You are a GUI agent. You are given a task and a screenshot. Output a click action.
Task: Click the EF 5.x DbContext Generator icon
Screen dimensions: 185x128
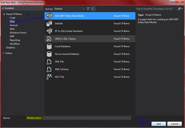click(x=49, y=31)
